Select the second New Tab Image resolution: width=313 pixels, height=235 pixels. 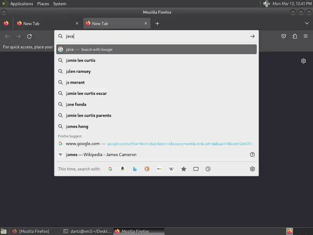point(117,24)
